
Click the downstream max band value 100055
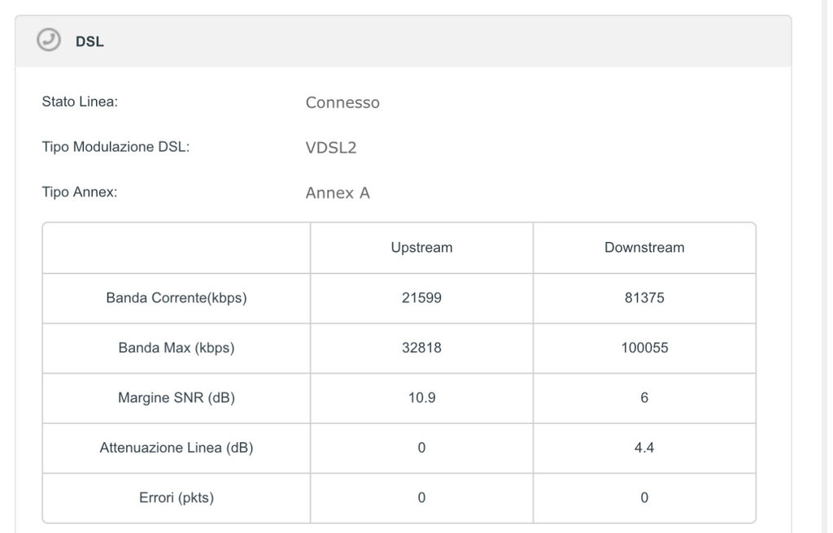[x=644, y=348]
